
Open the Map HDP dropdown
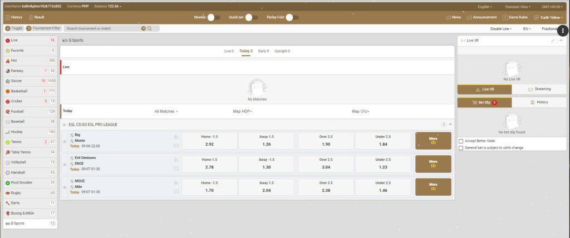tap(243, 112)
